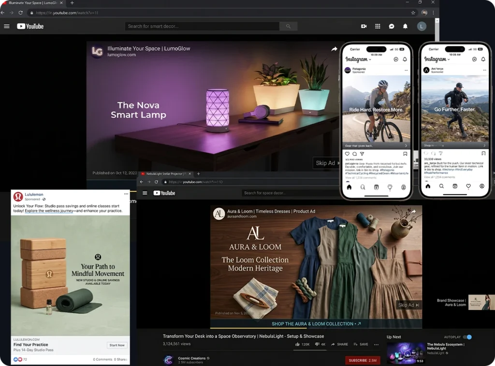The height and width of the screenshot is (366, 495).
Task: Save the Arc'teryx post with the bookmark icon
Action: pos(483,154)
